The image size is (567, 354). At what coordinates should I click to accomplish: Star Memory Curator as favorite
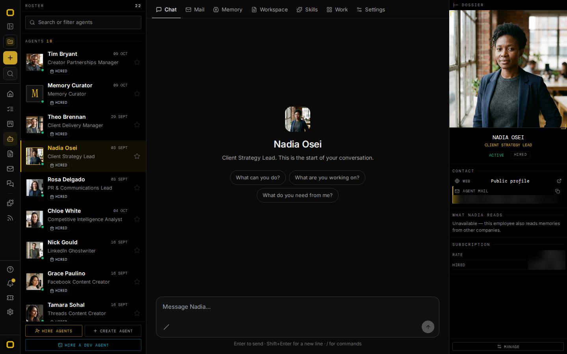(137, 94)
